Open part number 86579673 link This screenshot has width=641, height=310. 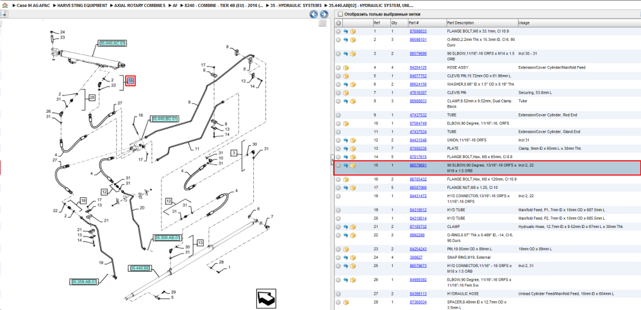click(x=418, y=266)
